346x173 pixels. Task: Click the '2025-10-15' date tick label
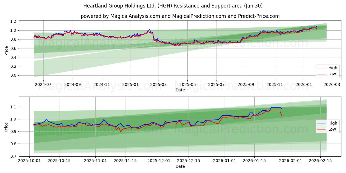[59, 161]
